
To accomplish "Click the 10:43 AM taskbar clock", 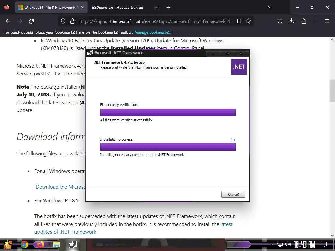I will click(x=305, y=244).
